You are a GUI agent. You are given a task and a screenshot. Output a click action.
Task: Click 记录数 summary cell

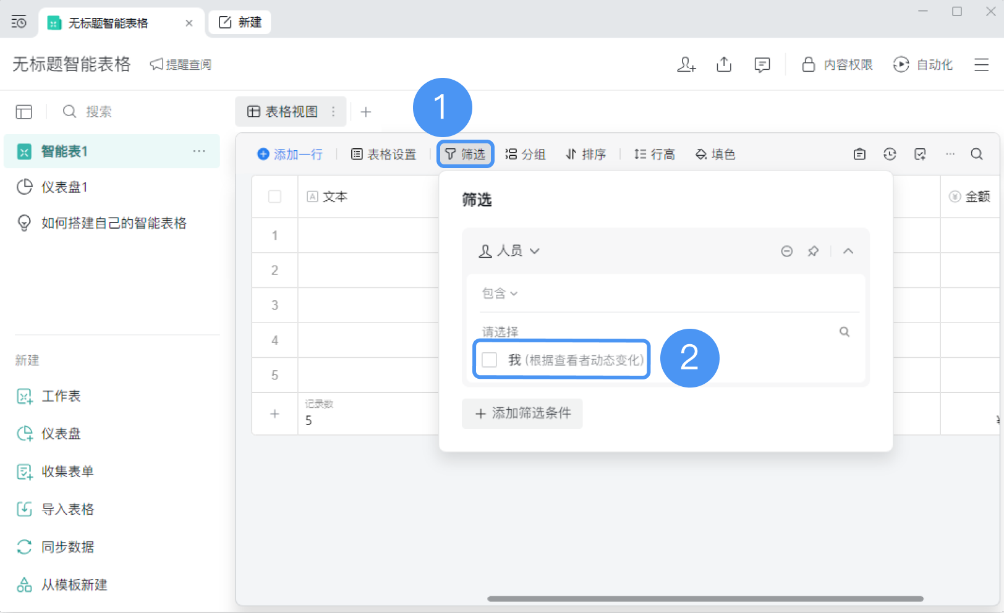pos(368,414)
